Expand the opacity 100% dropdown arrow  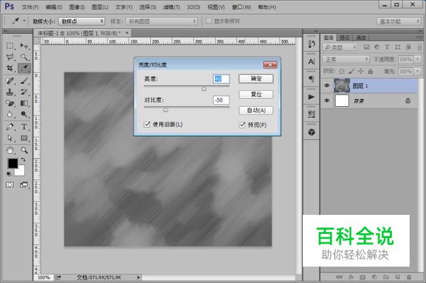tap(418, 59)
